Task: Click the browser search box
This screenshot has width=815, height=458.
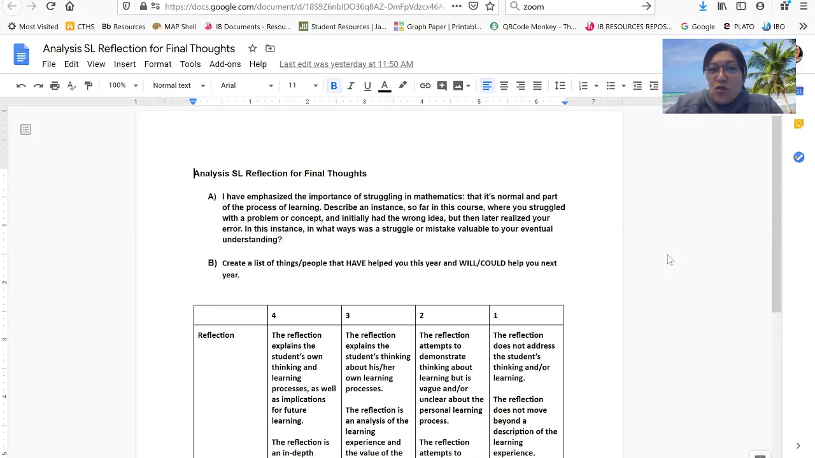Action: click(x=580, y=6)
